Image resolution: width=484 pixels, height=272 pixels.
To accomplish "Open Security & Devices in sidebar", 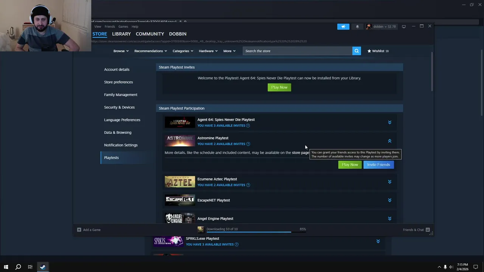I will coord(119,107).
